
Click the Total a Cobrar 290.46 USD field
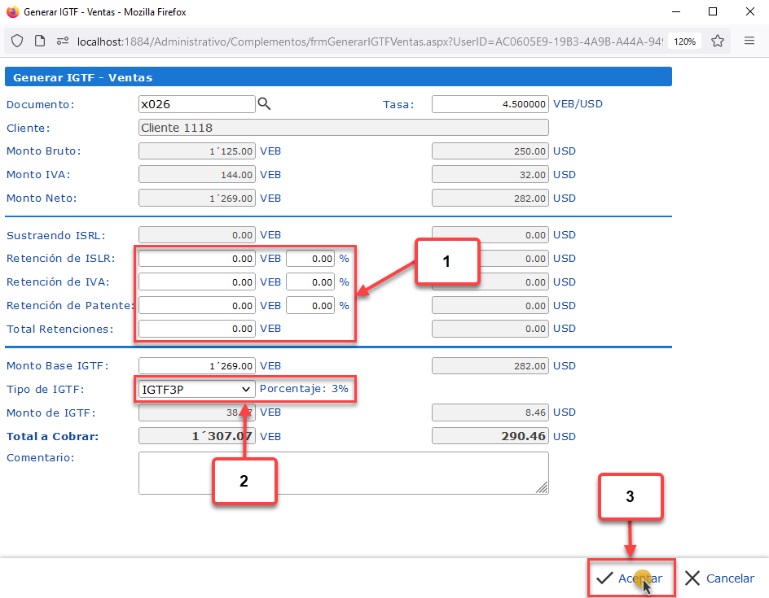[490, 436]
